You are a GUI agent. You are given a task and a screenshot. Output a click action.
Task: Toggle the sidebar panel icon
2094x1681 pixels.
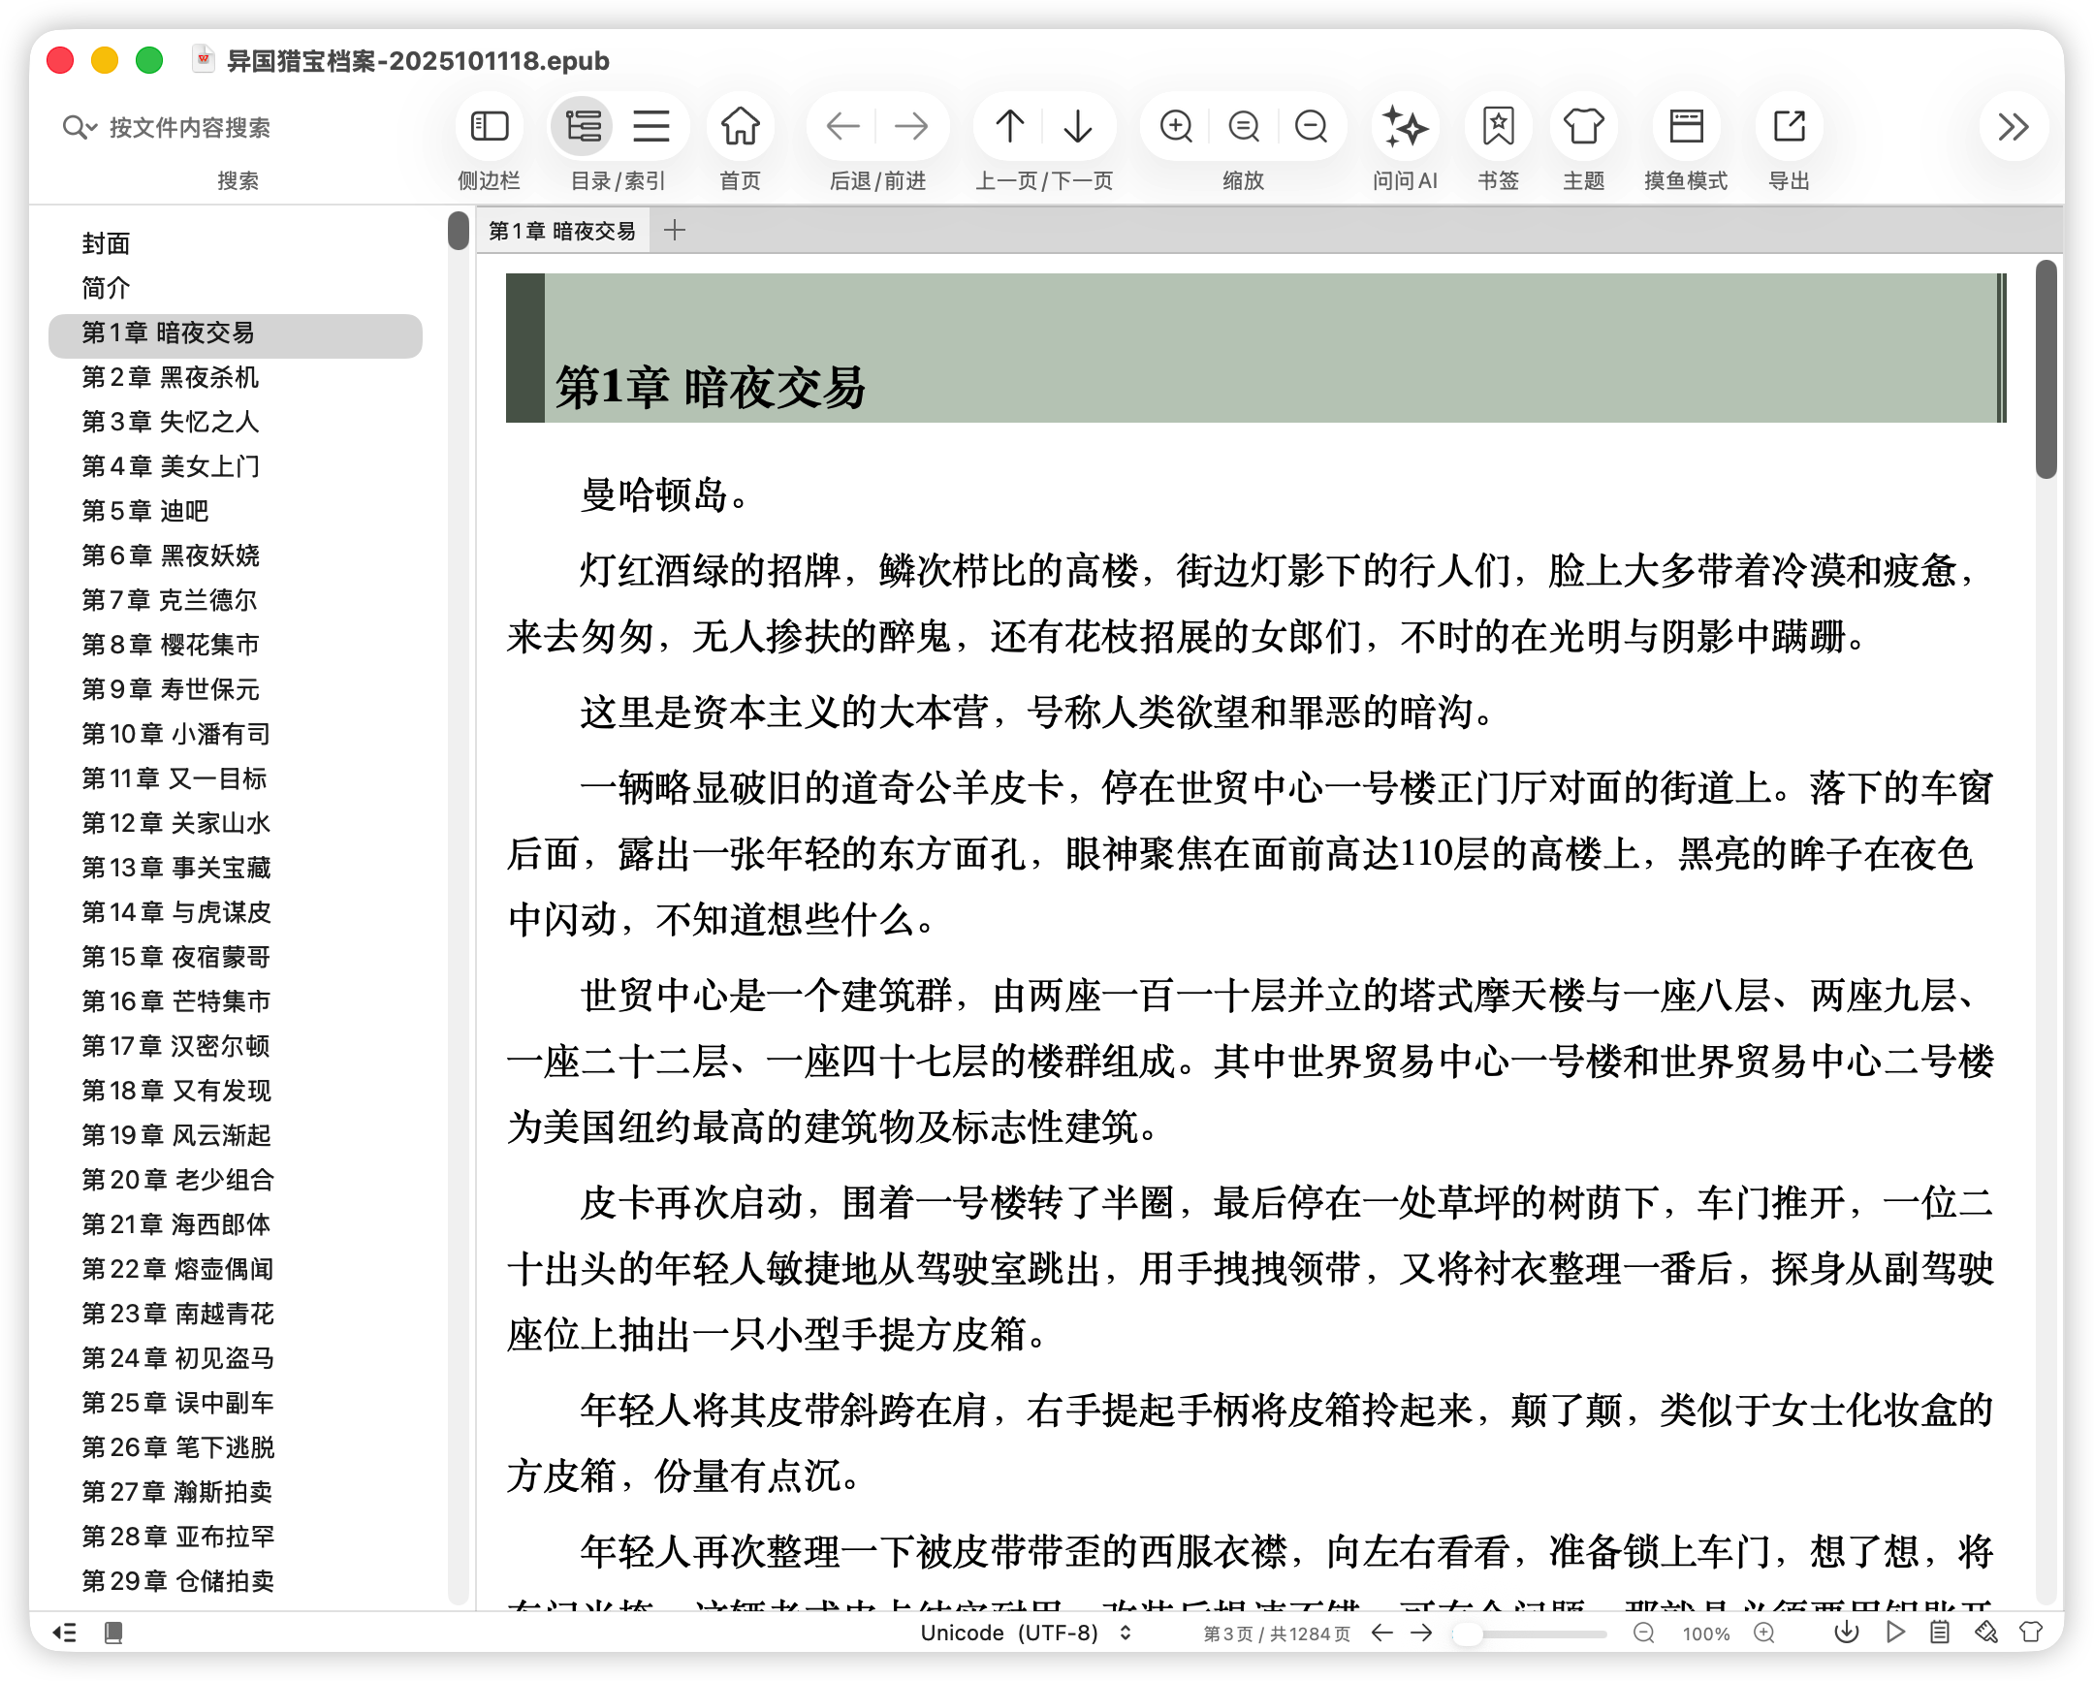click(490, 126)
